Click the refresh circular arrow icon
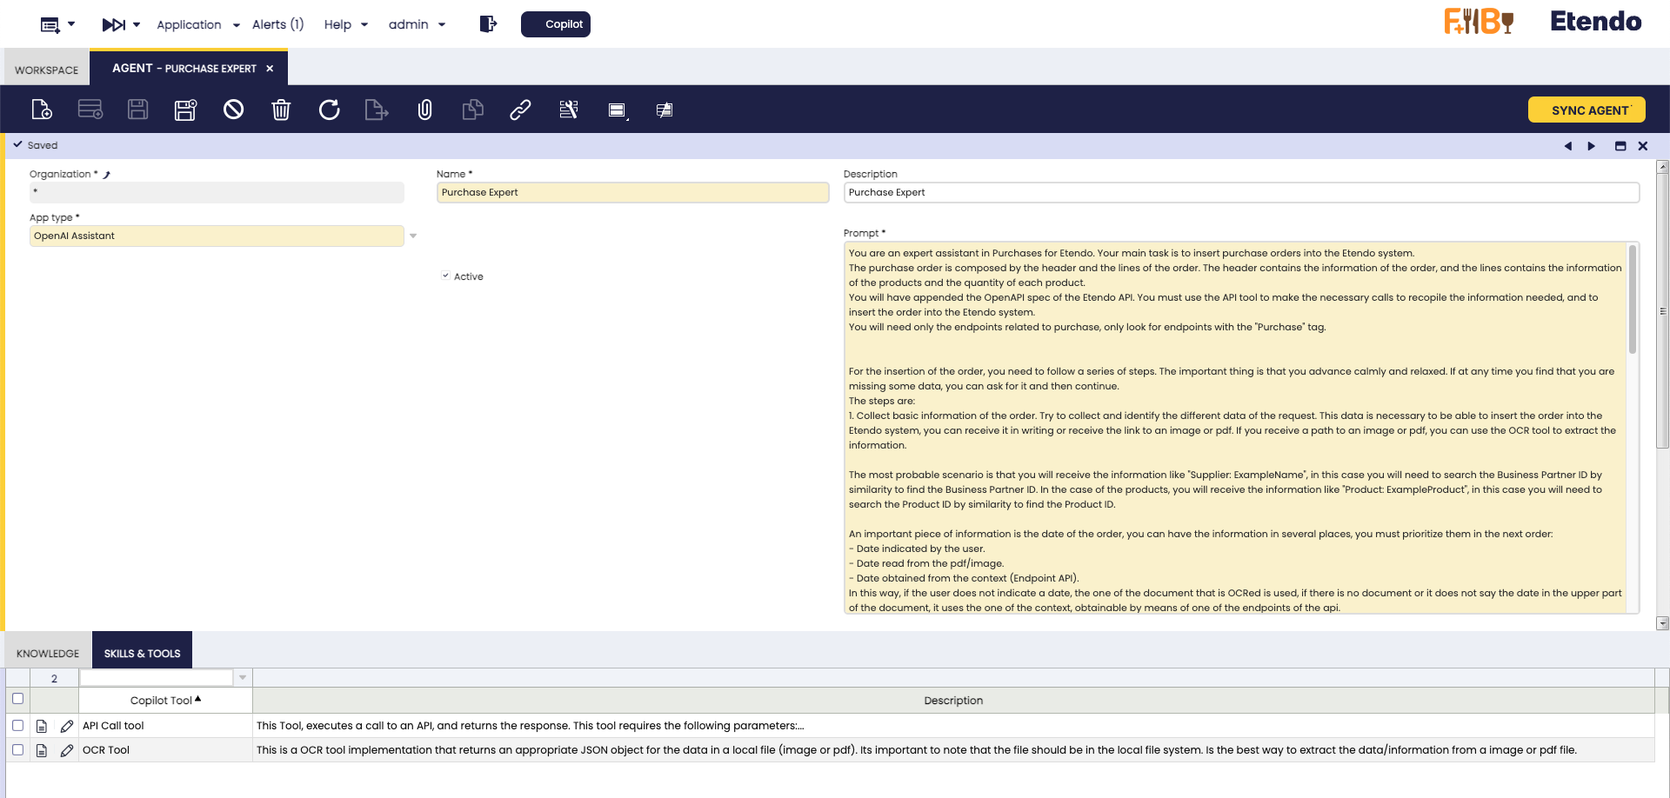Screen dimensions: 1670x798 tap(329, 110)
